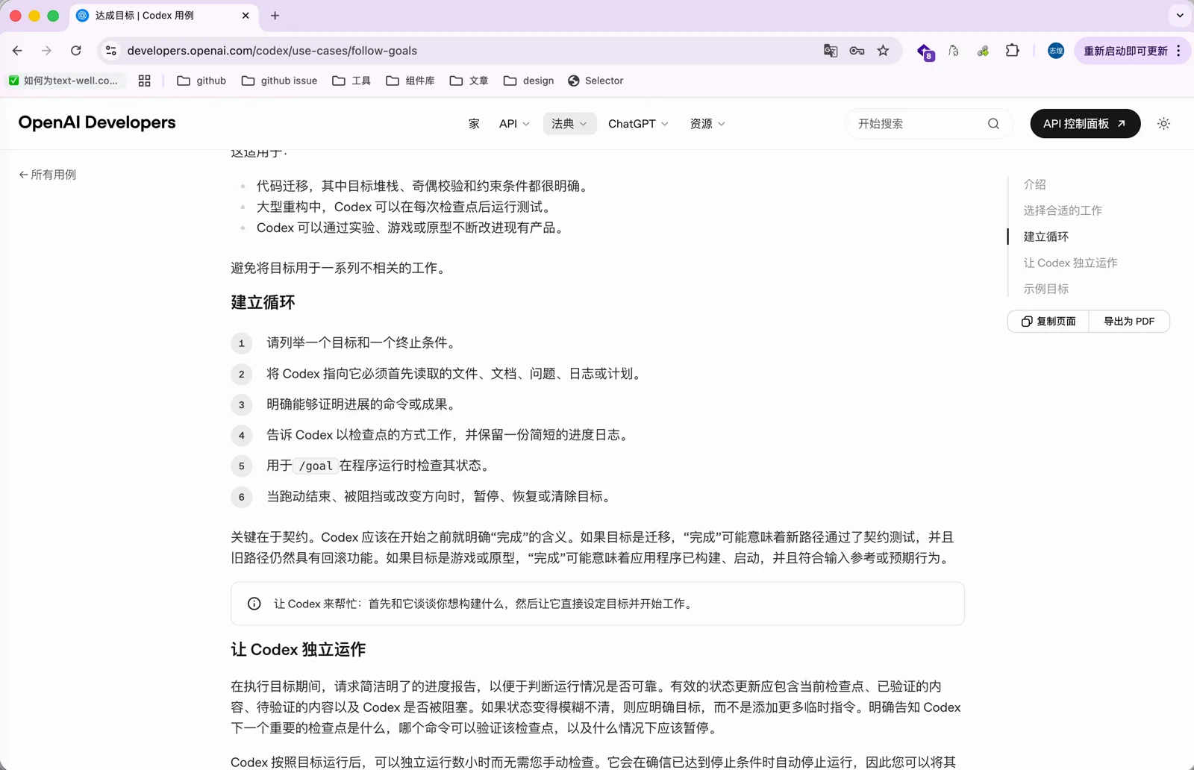The width and height of the screenshot is (1194, 770).
Task: Click step 1 text 请列举一个目标和一个终止条件
Action: click(x=361, y=343)
